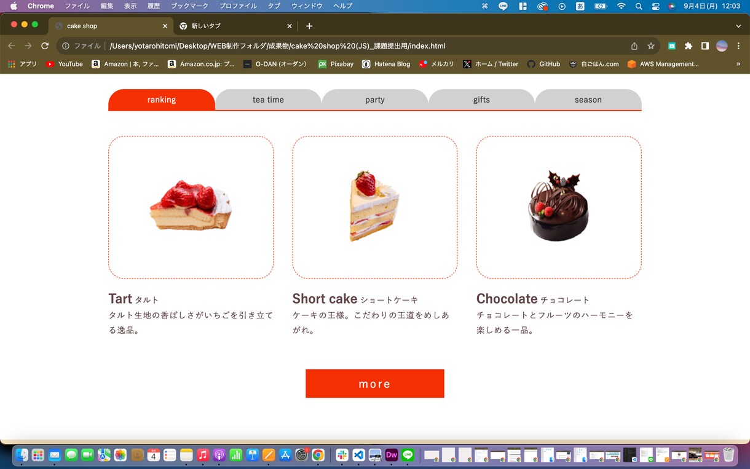Open the AWS Management bookmark
Viewport: 750px width, 469px height.
coord(663,64)
